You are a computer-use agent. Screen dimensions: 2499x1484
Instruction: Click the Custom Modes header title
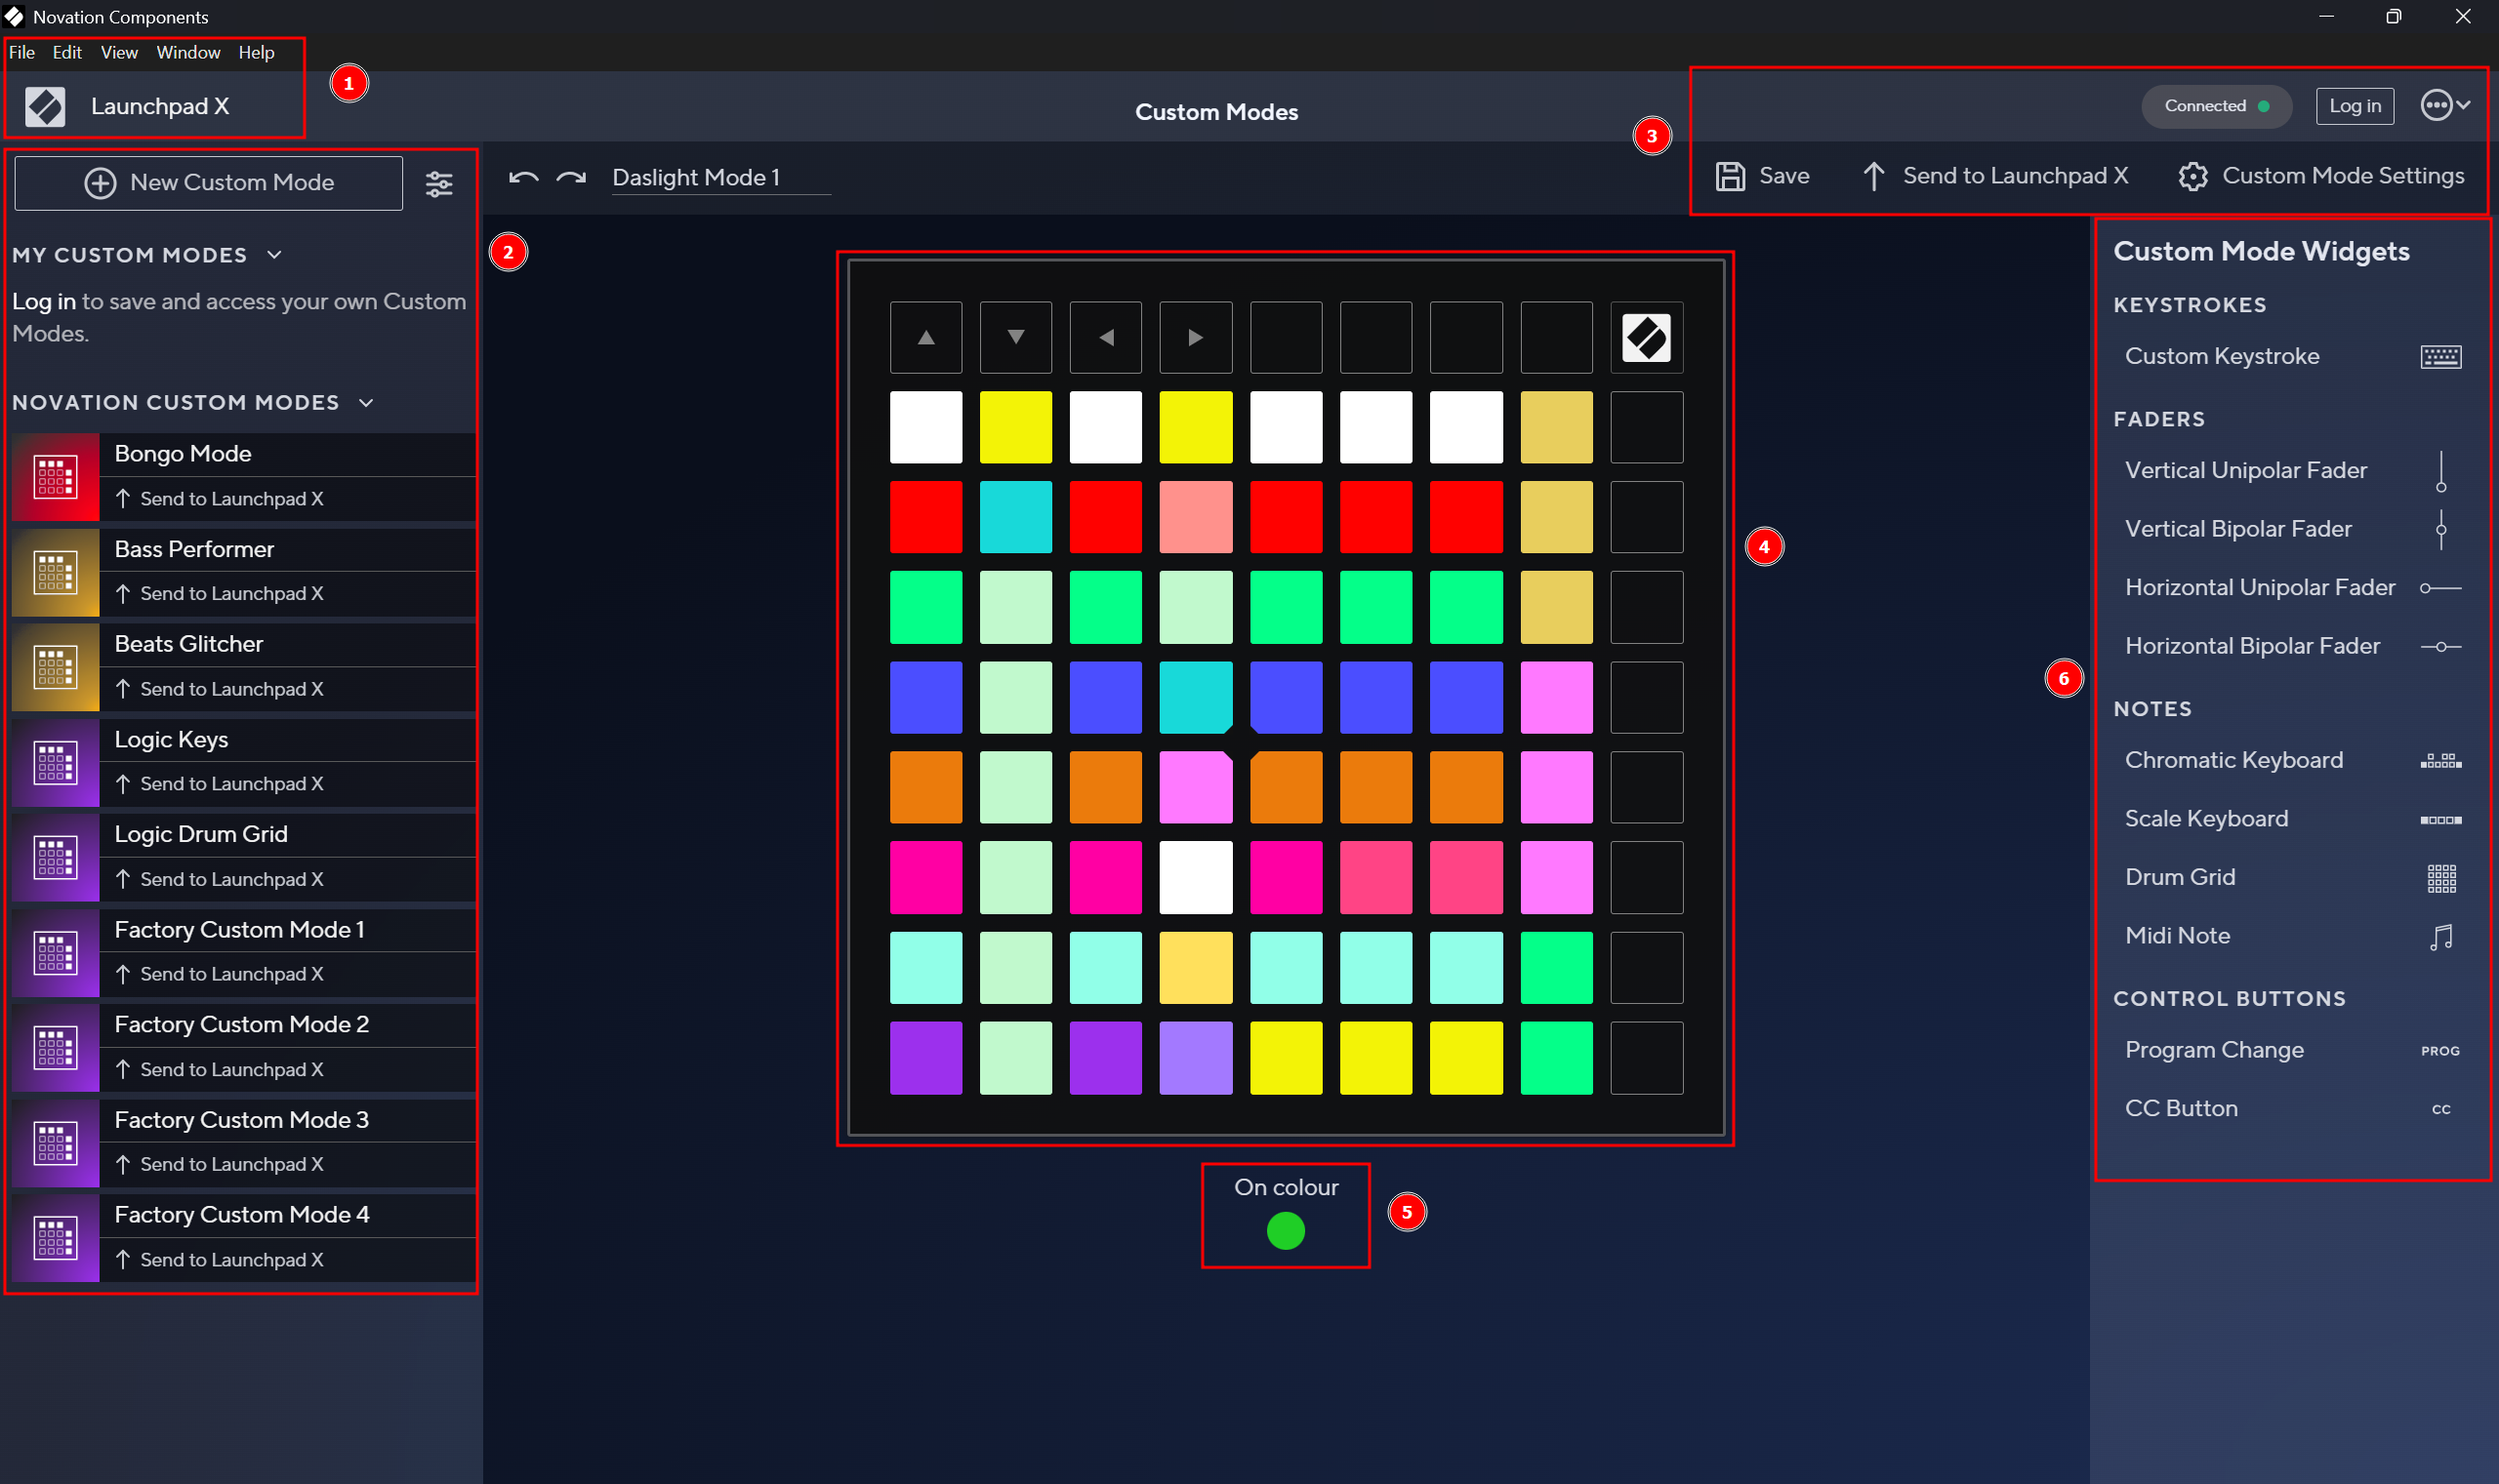1215,112
